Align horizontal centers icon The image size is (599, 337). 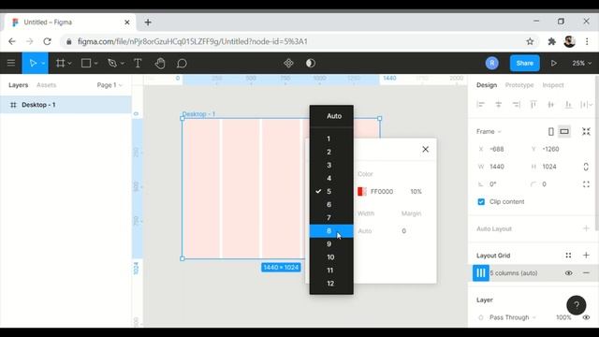coord(498,104)
